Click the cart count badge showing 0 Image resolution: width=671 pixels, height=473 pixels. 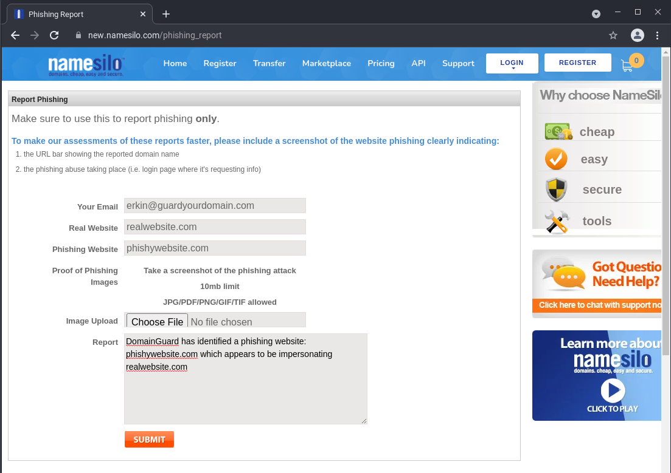(x=636, y=61)
